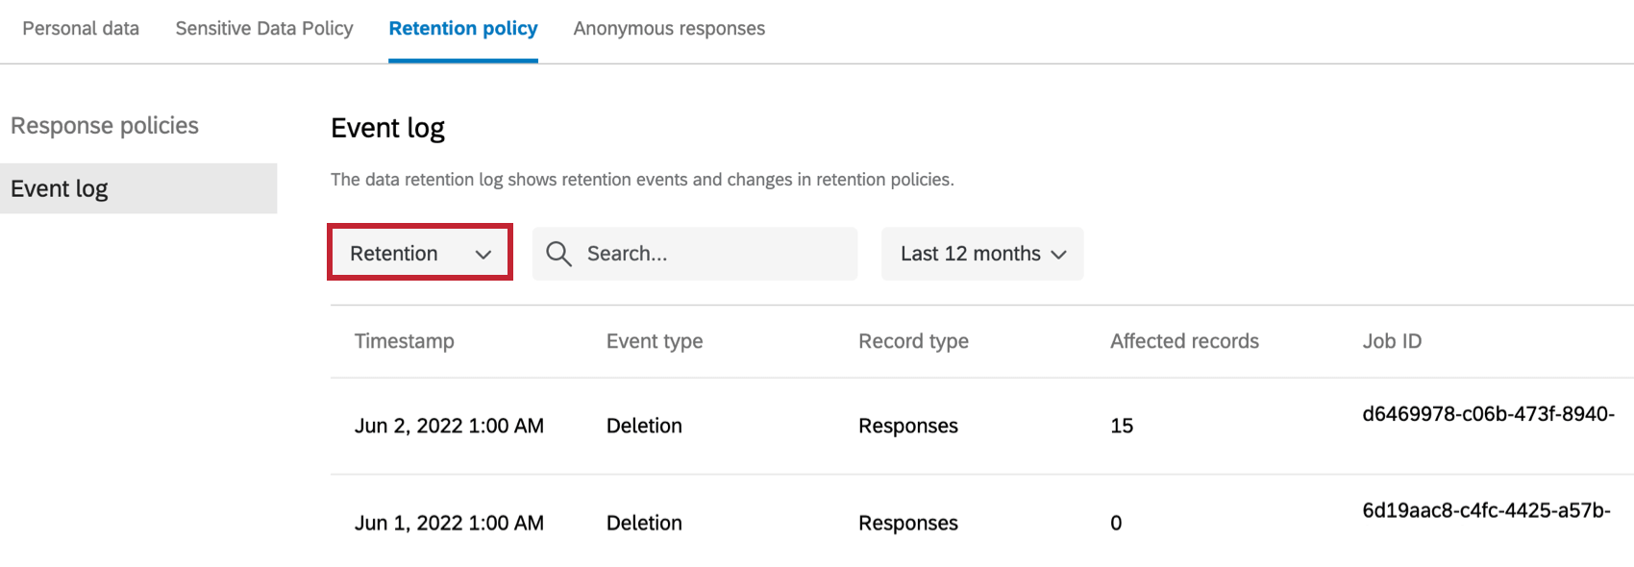Open the Sensitive Data Policy tab
1634x567 pixels.
264,29
